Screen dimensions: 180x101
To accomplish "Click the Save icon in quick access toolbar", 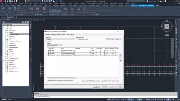I will (10, 1).
